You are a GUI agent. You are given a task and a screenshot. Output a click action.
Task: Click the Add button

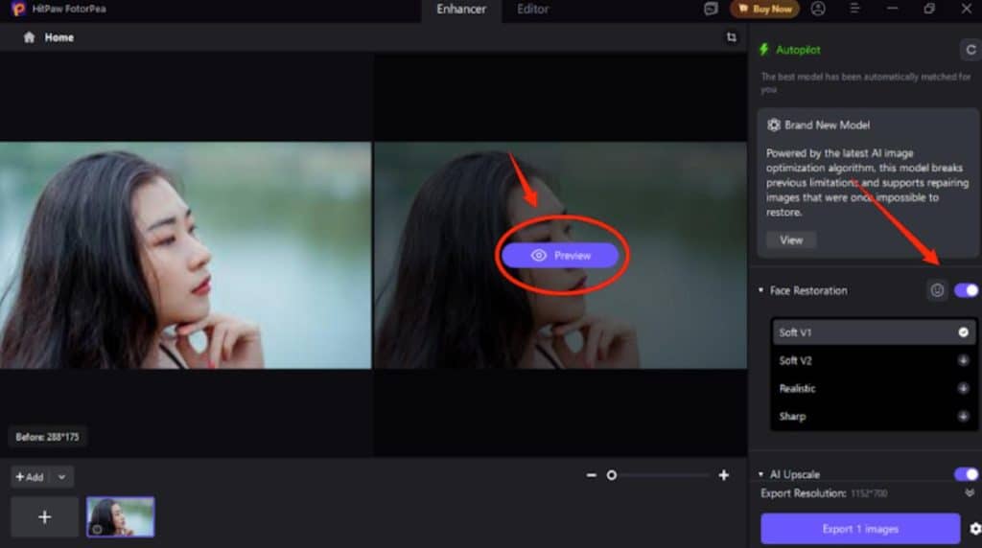tap(29, 477)
